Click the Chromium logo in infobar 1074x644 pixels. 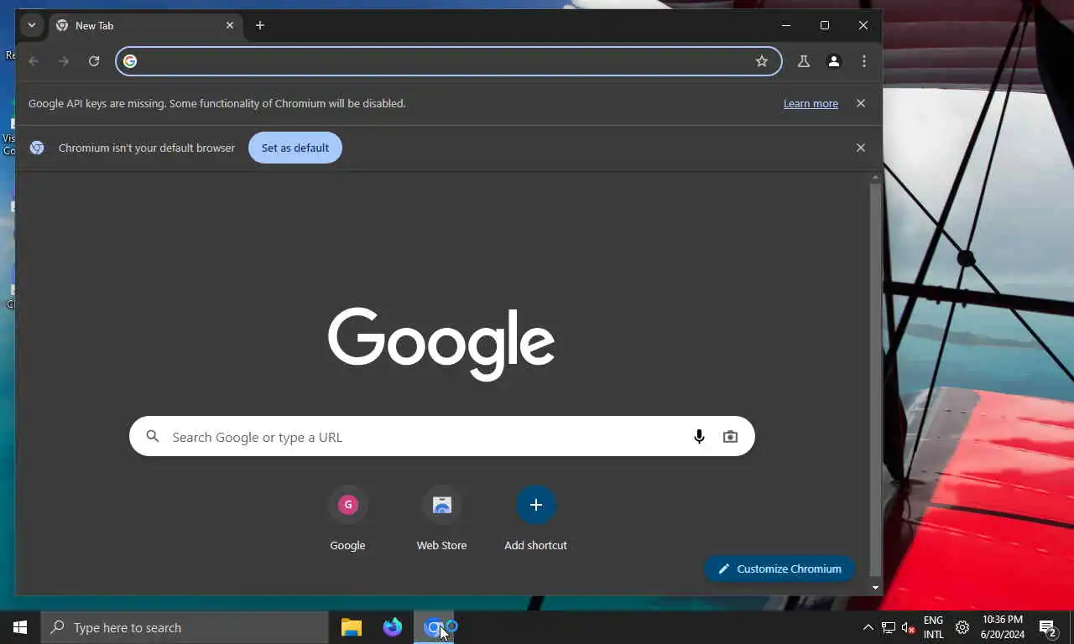tap(37, 148)
